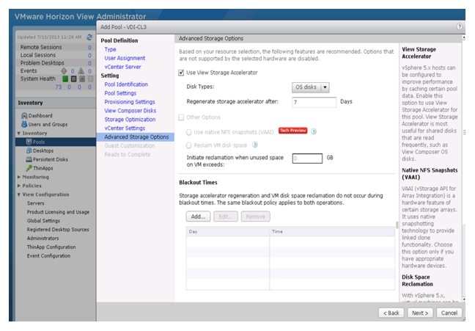
Task: Click the help icon next to native NFS snapshots
Action: [x=314, y=131]
